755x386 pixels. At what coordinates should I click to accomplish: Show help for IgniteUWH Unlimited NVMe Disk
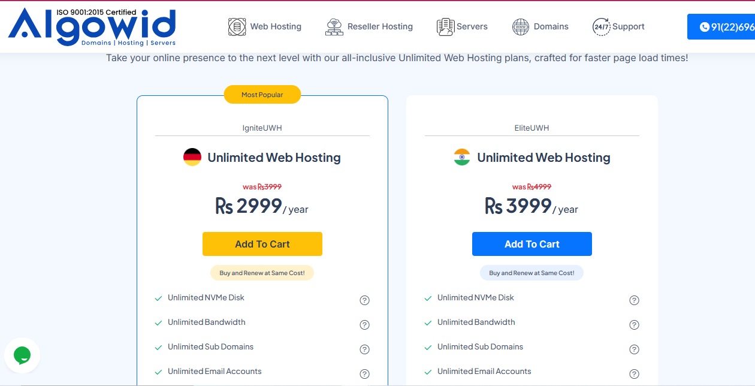point(364,300)
